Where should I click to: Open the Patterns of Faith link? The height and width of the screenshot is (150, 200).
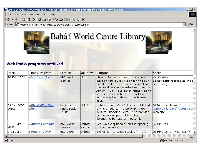click(x=42, y=124)
